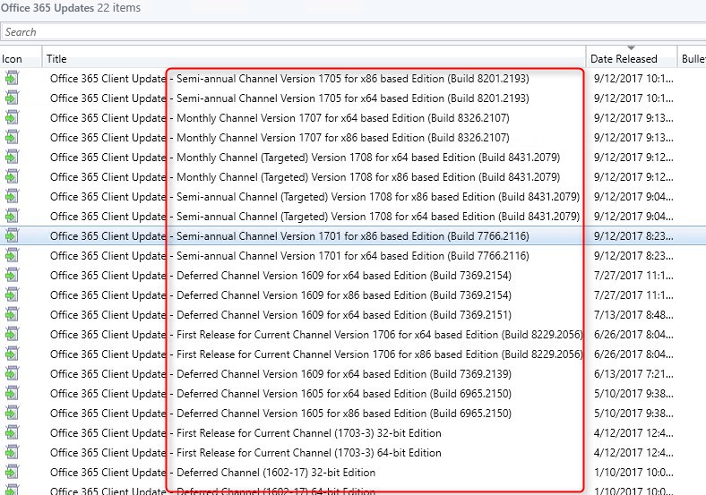Click icon of First Release 1706 x64 row
This screenshot has width=706, height=495.
click(12, 335)
